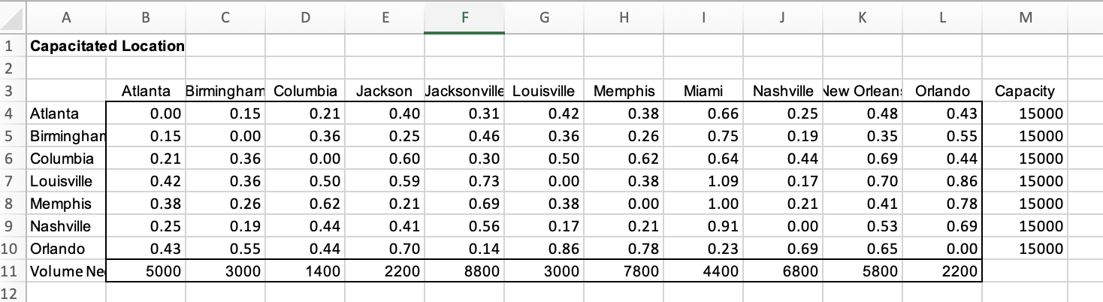Click the 'Atlanta' row label in column A
This screenshot has width=1103, height=302.
66,114
